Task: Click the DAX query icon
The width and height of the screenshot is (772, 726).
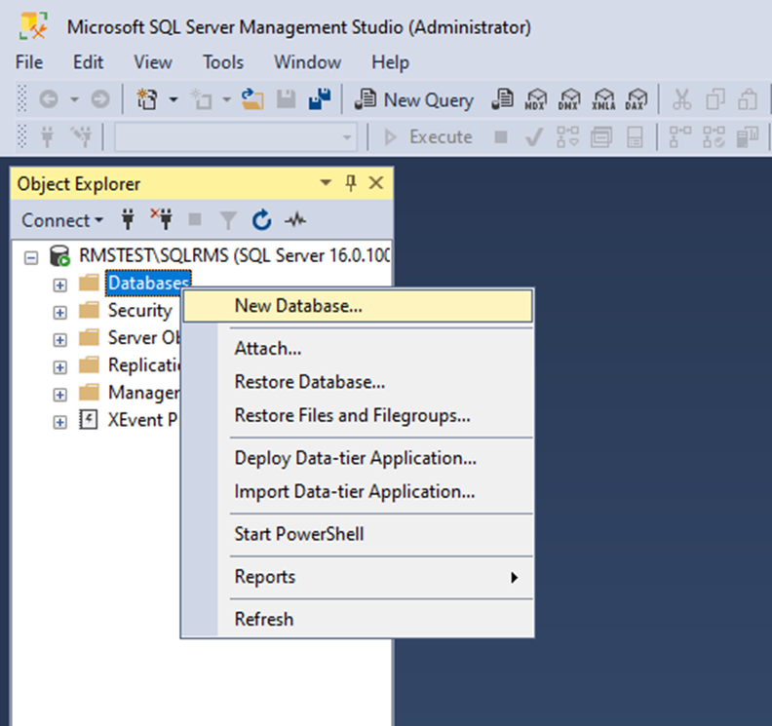Action: pyautogui.click(x=637, y=99)
